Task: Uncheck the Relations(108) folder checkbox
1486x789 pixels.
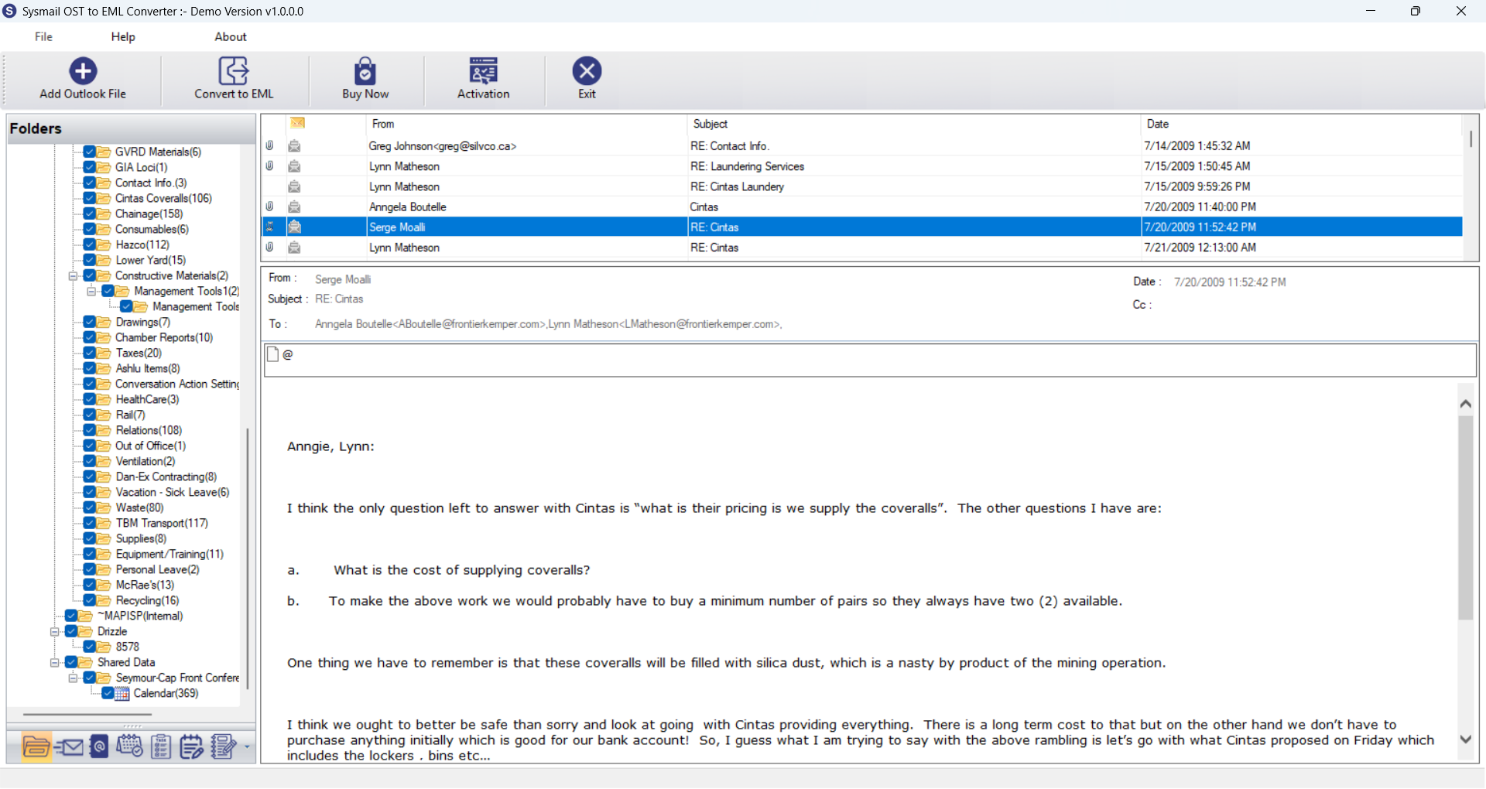Action: (x=90, y=430)
